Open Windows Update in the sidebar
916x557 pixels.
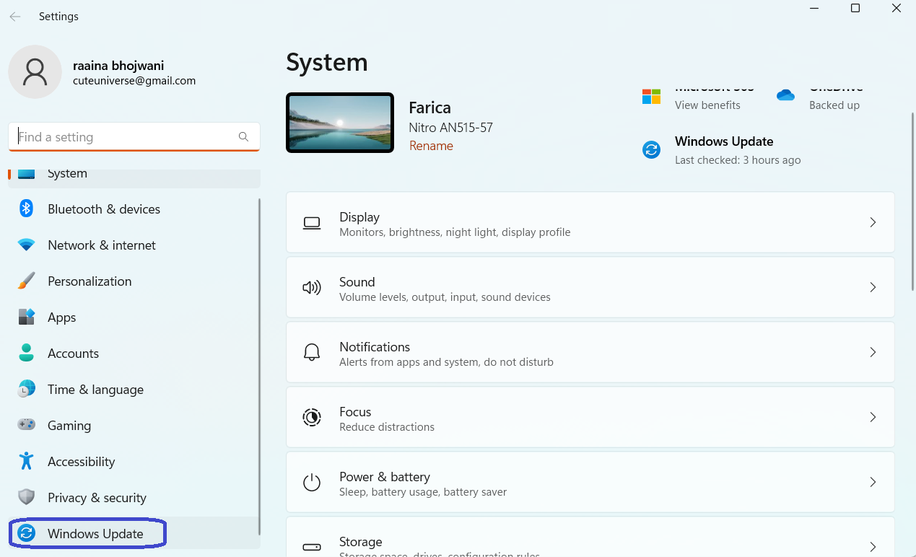point(95,534)
